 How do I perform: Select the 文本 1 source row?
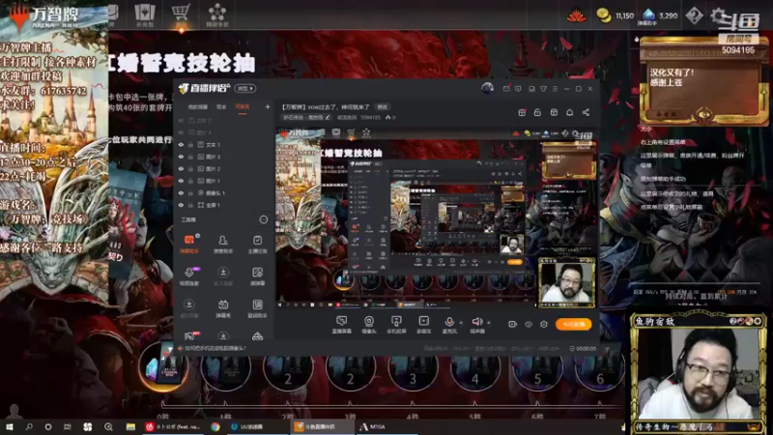coord(224,145)
